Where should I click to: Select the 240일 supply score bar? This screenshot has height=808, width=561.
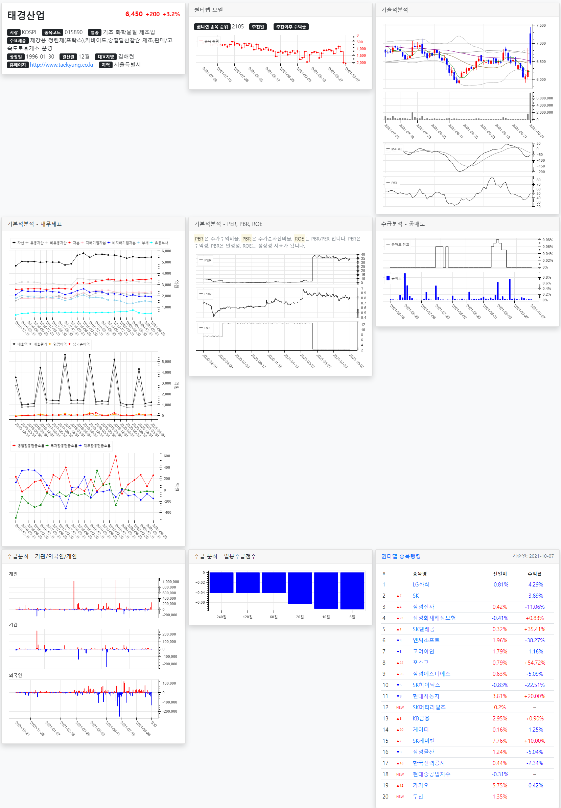221,583
